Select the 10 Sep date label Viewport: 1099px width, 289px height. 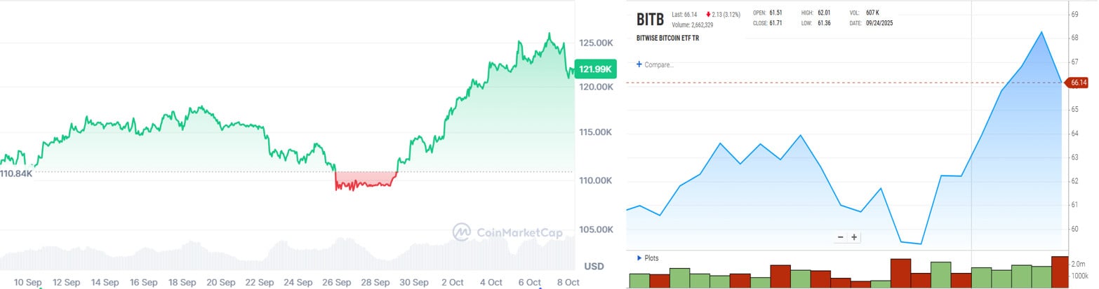pyautogui.click(x=28, y=282)
